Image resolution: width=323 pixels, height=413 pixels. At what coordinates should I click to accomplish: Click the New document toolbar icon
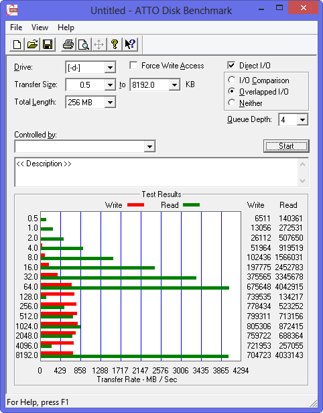[x=17, y=44]
